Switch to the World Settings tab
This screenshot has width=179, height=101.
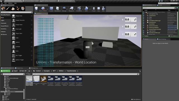coord(162,39)
